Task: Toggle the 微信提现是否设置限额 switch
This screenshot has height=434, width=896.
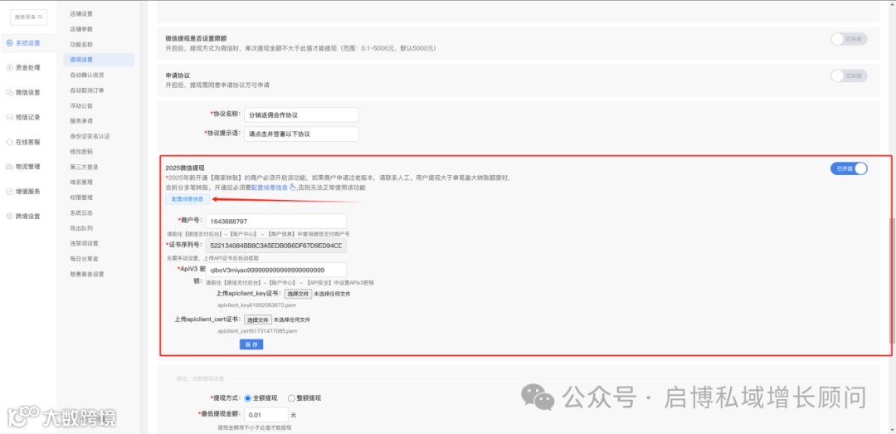Action: tap(849, 39)
